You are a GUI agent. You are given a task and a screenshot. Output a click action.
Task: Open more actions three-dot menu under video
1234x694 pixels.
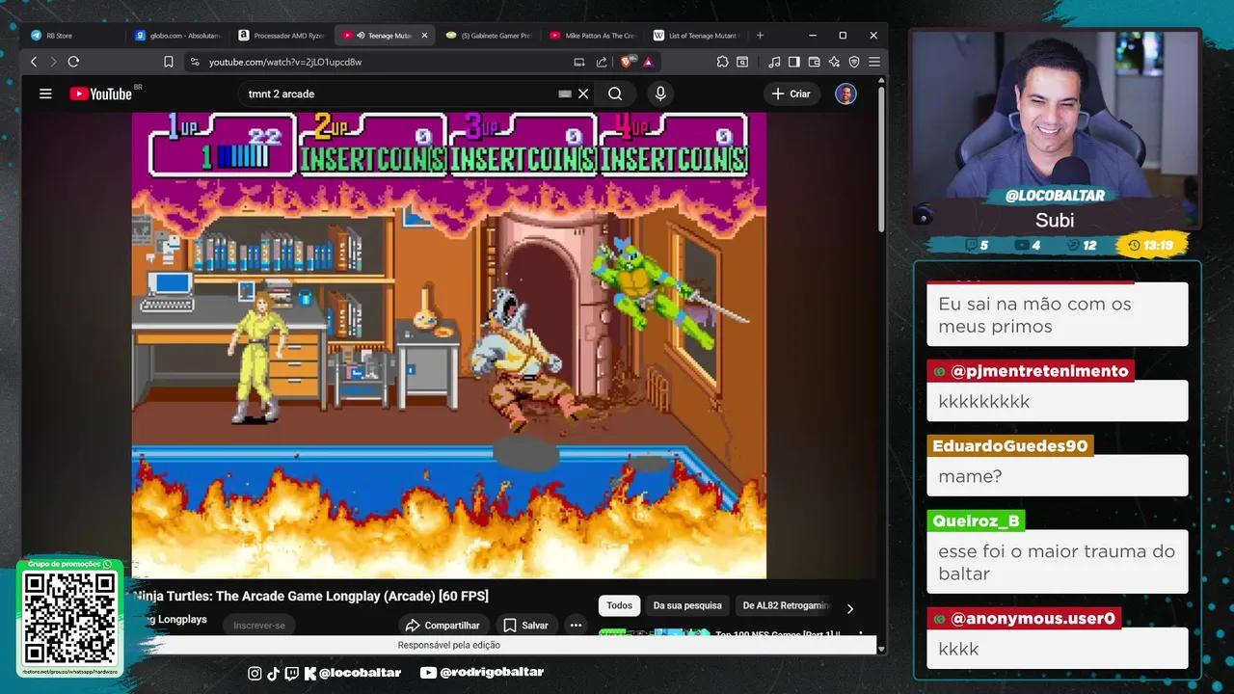click(576, 625)
